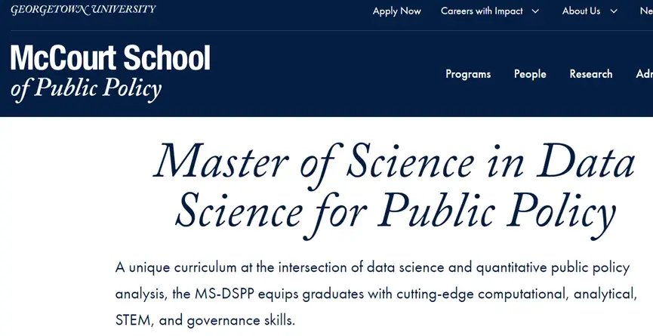Viewport: 653px width, 336px height.
Task: Click "A unique curriculum" at paragraph start
Action: tap(169, 267)
